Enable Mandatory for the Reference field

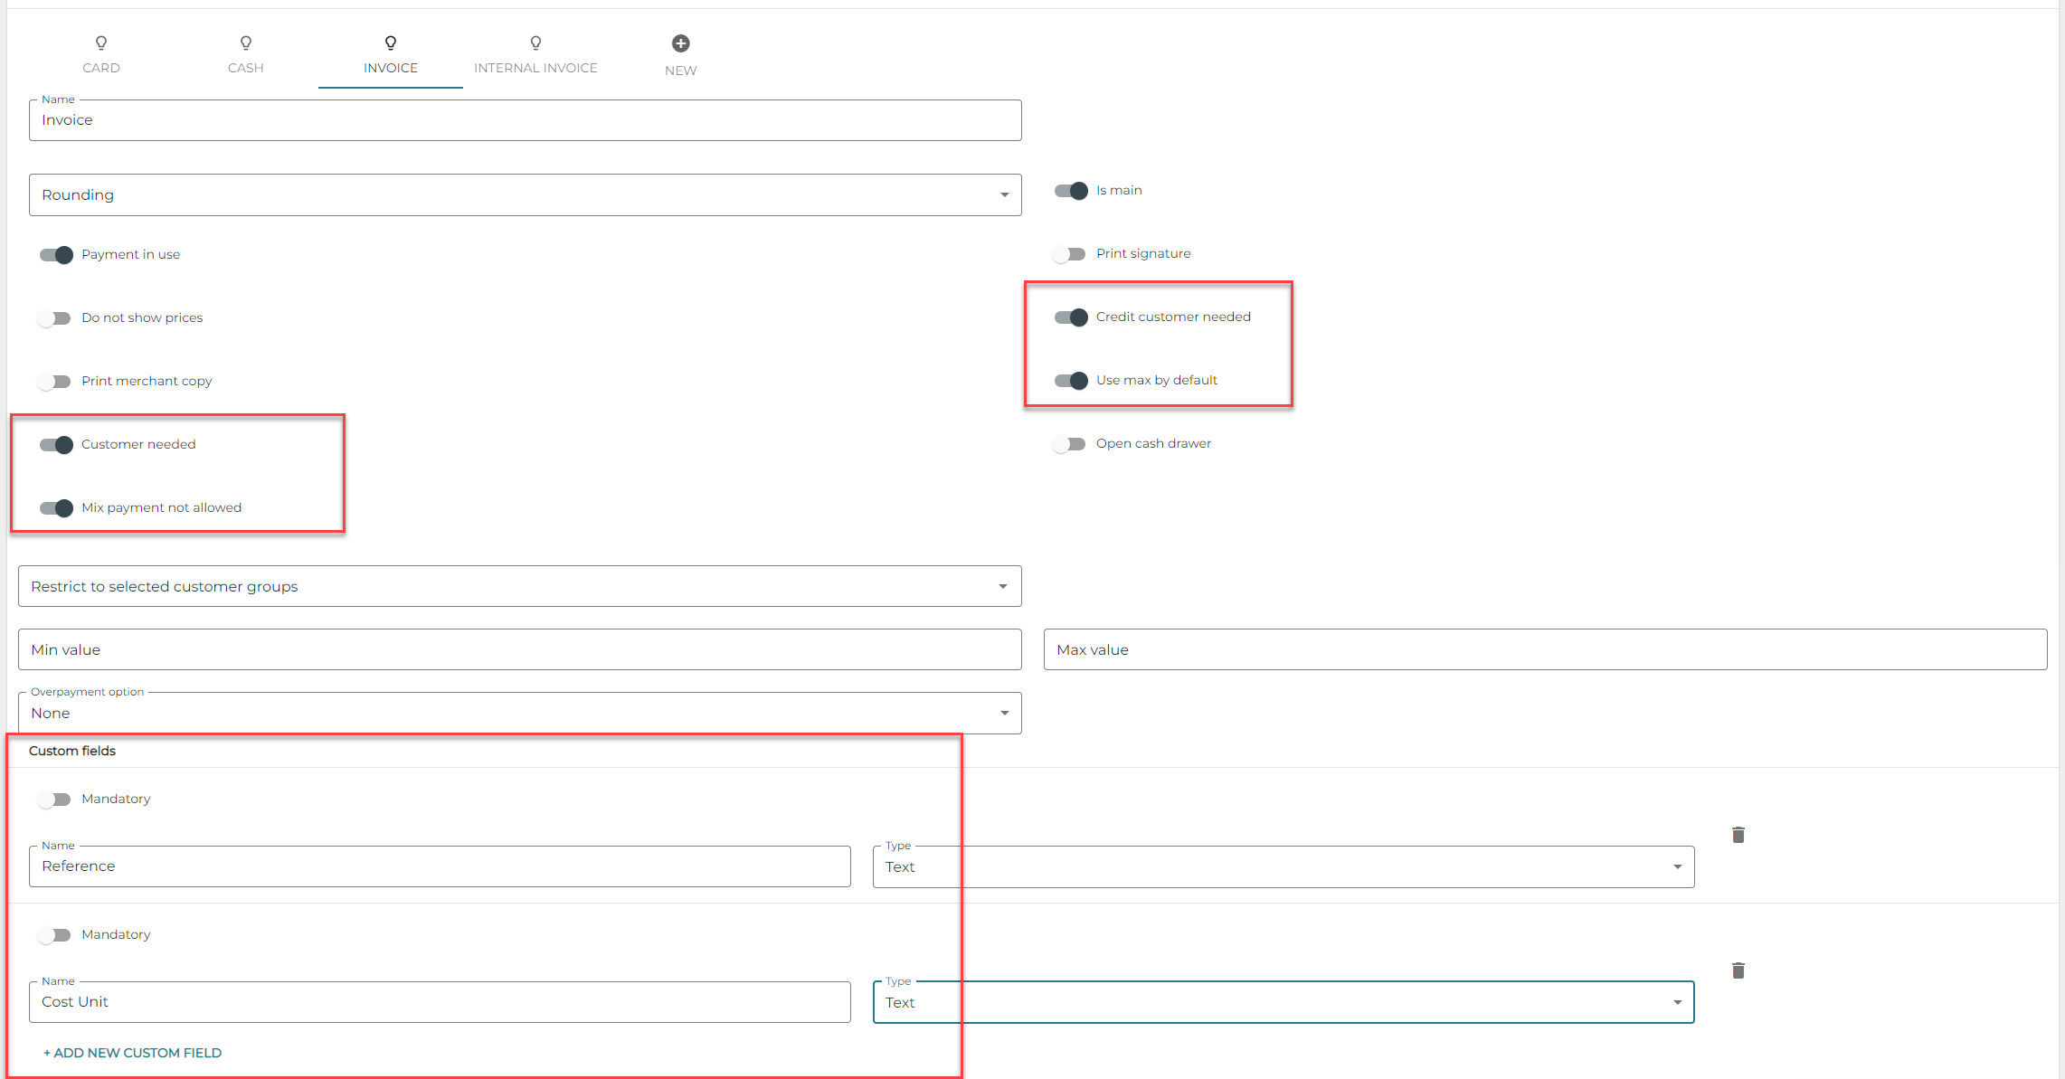click(55, 800)
